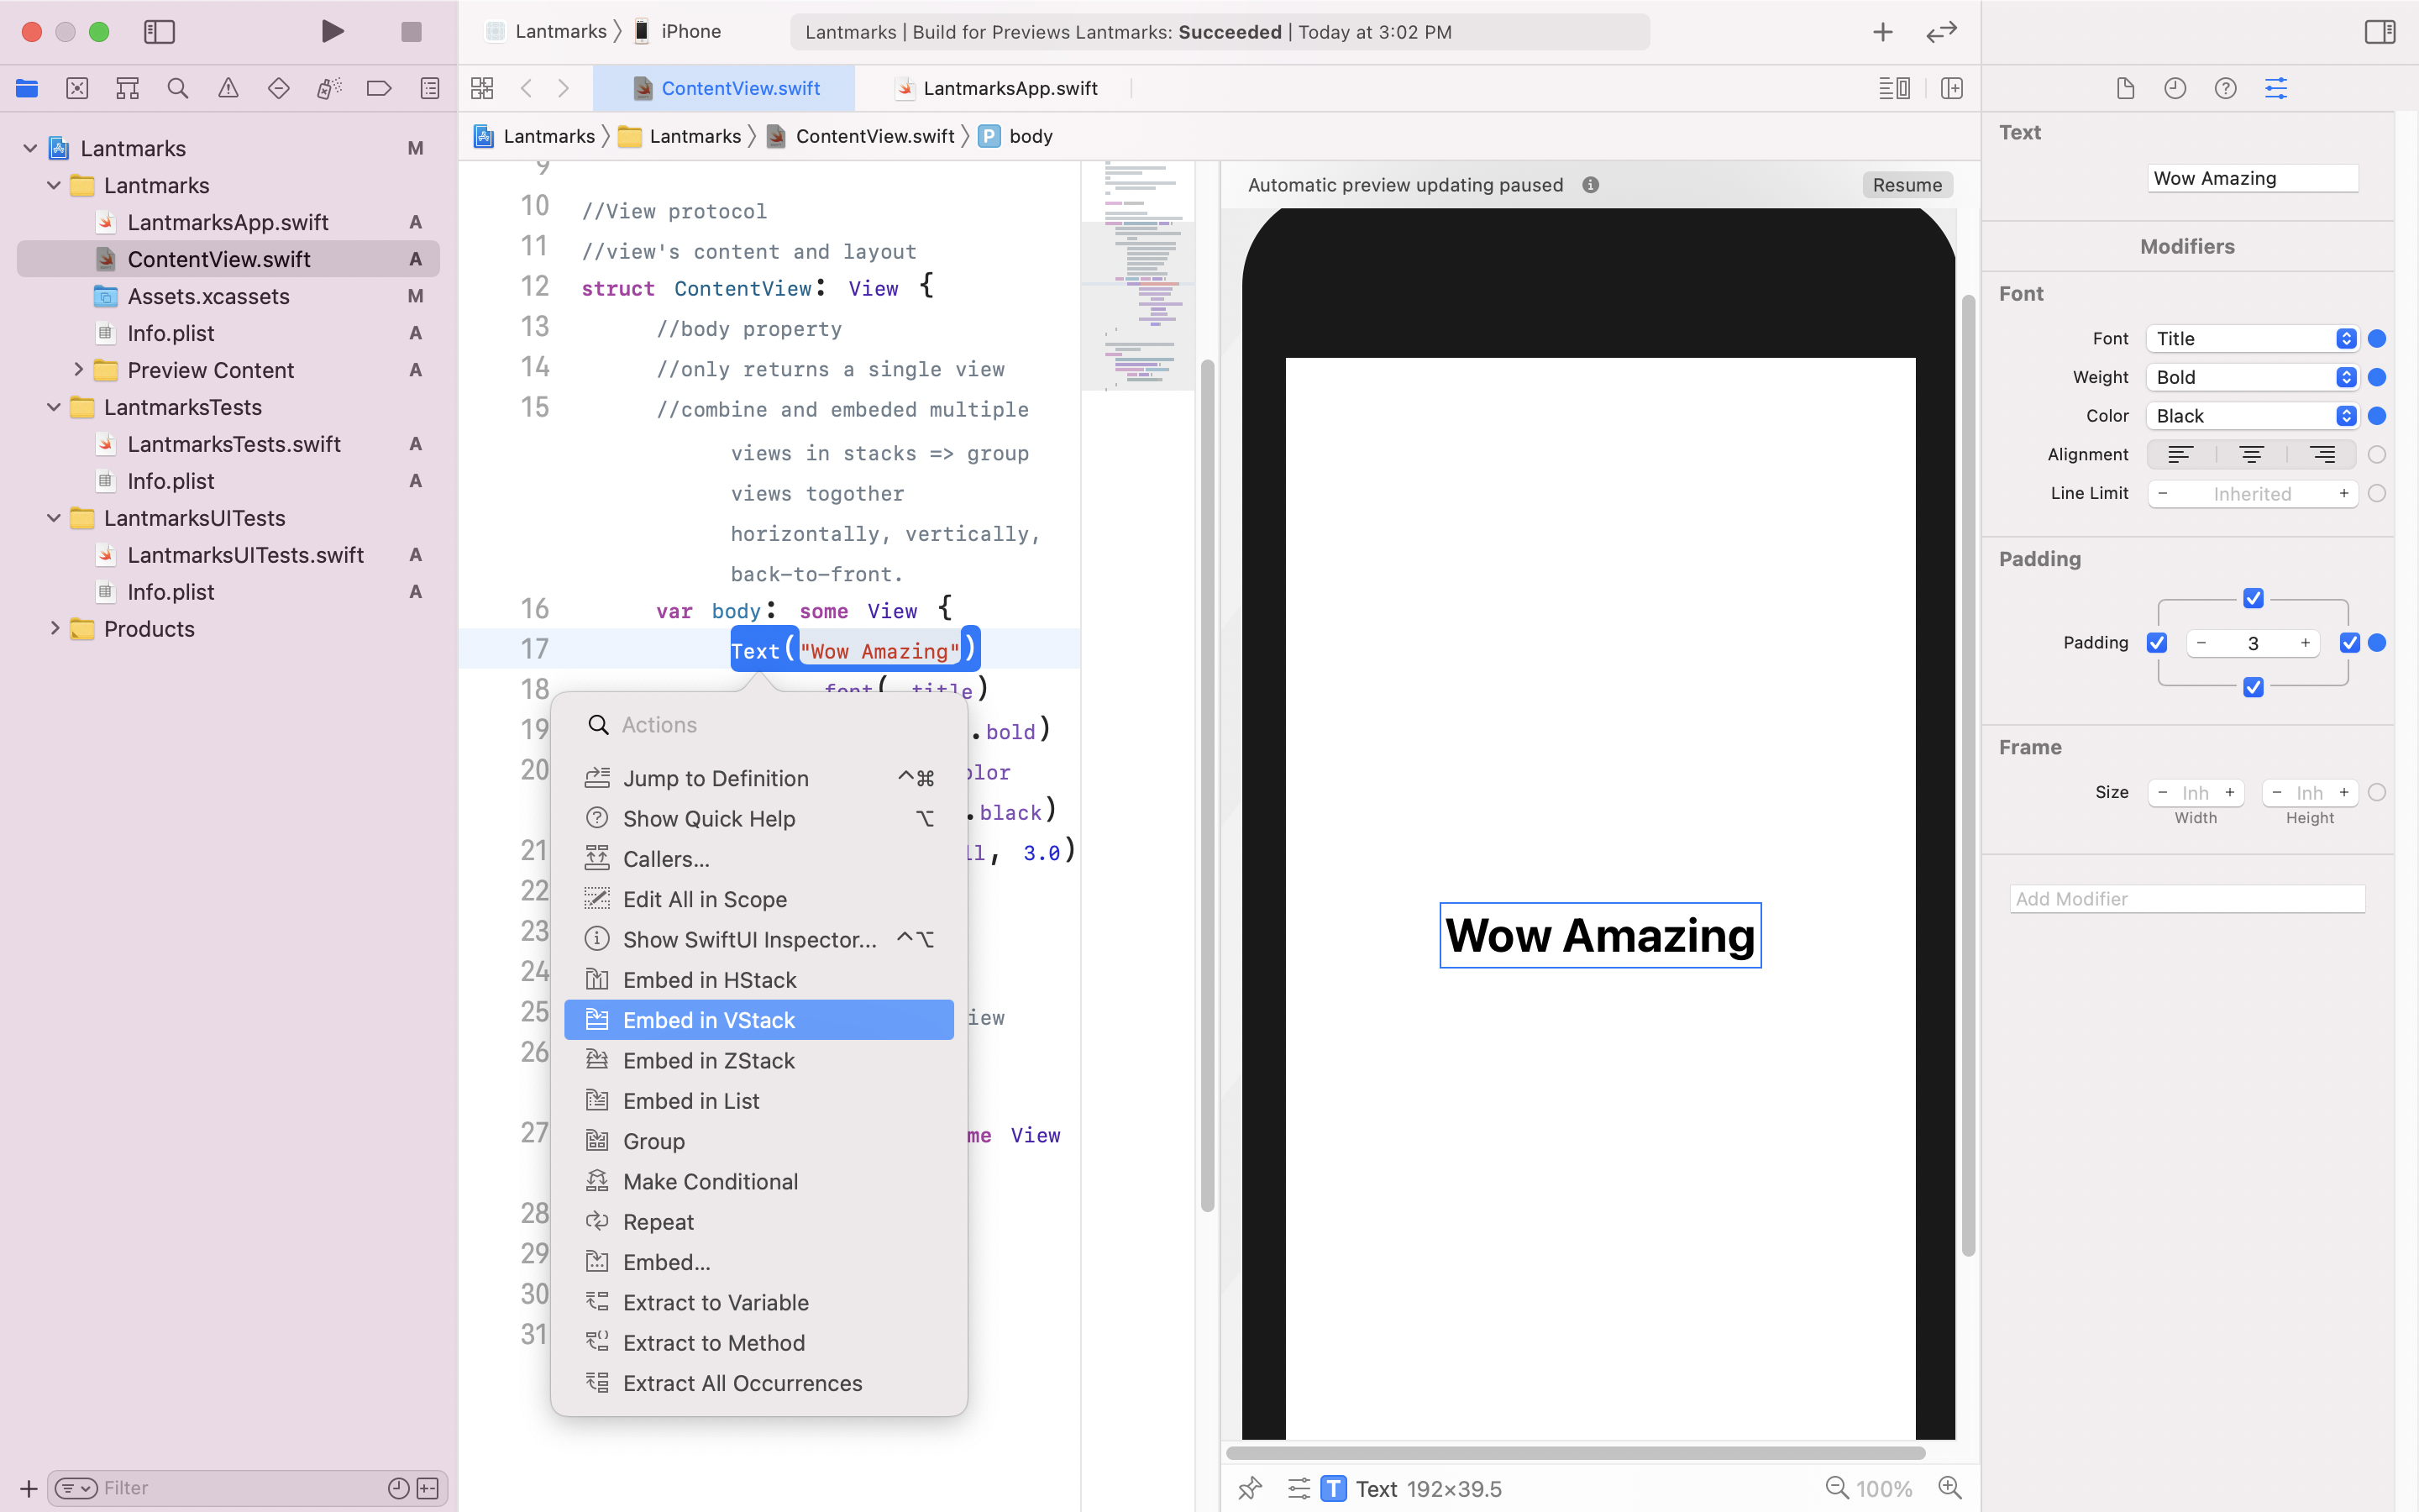Viewport: 2419px width, 1512px height.
Task: Toggle the bottom padding checkbox
Action: point(2253,687)
